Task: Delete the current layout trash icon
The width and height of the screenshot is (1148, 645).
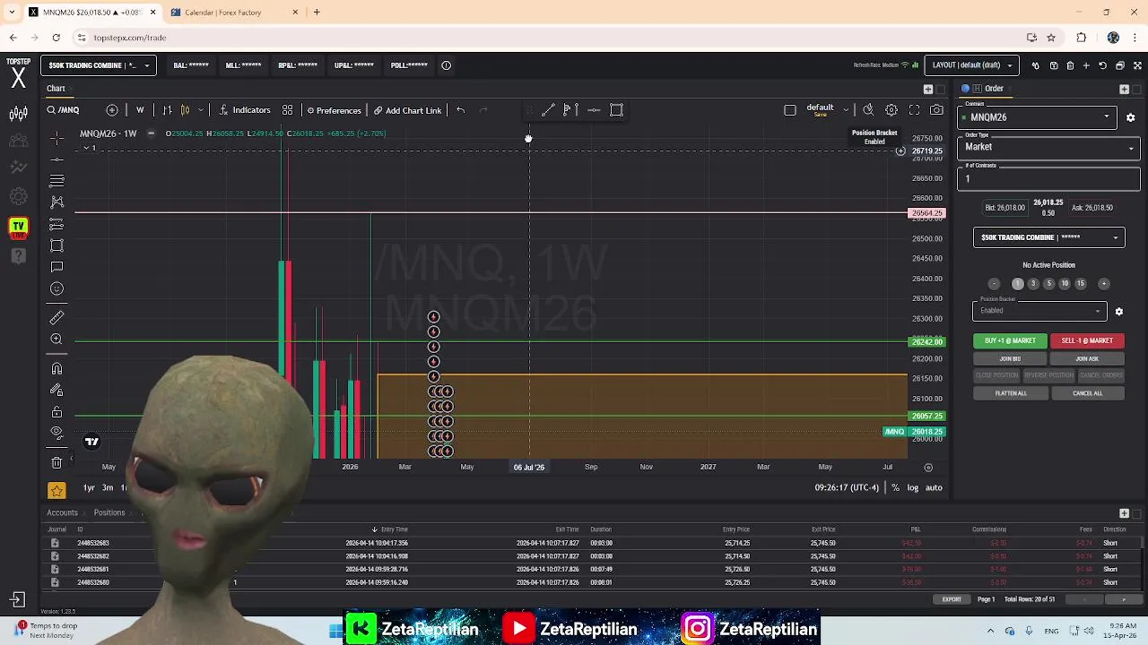Action: 1070,65
